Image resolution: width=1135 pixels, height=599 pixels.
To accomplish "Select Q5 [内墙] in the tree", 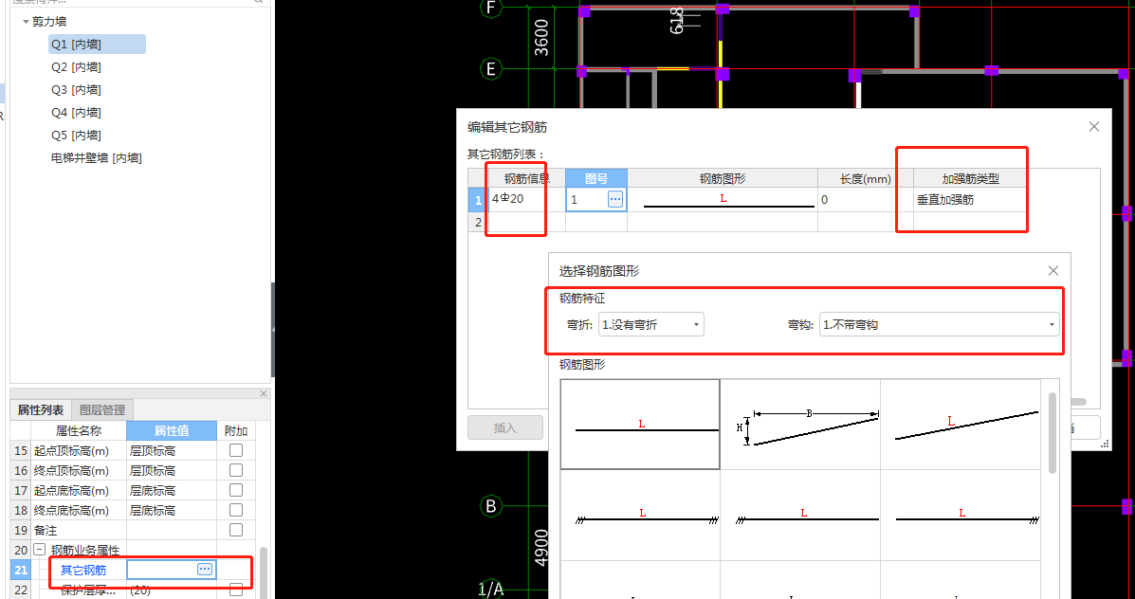I will pyautogui.click(x=76, y=136).
